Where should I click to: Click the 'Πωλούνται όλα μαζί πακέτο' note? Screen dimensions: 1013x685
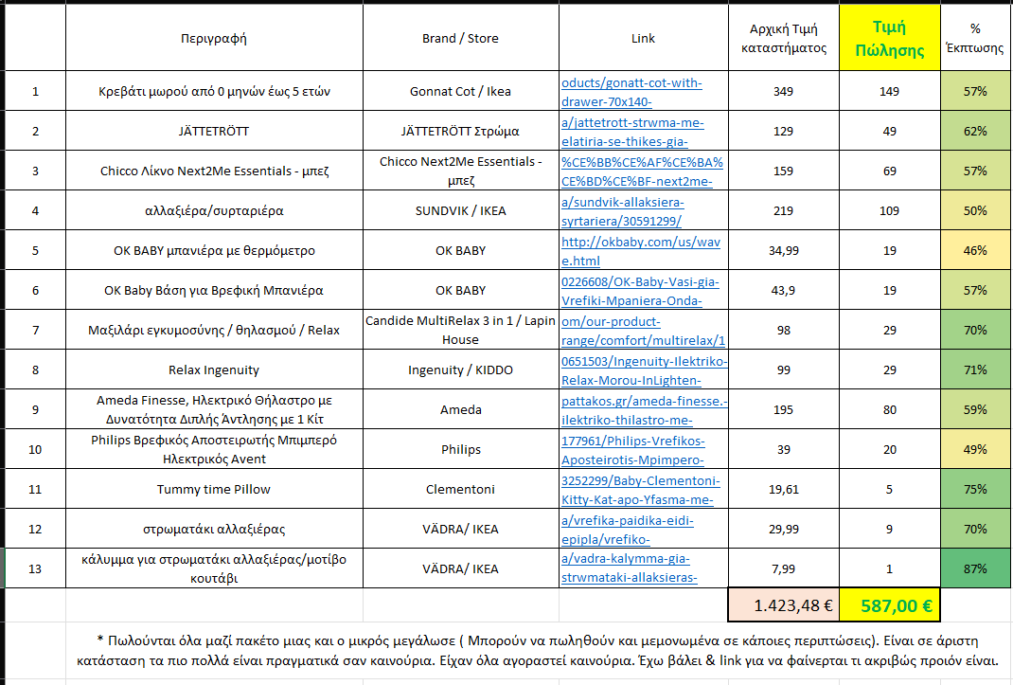(538, 651)
